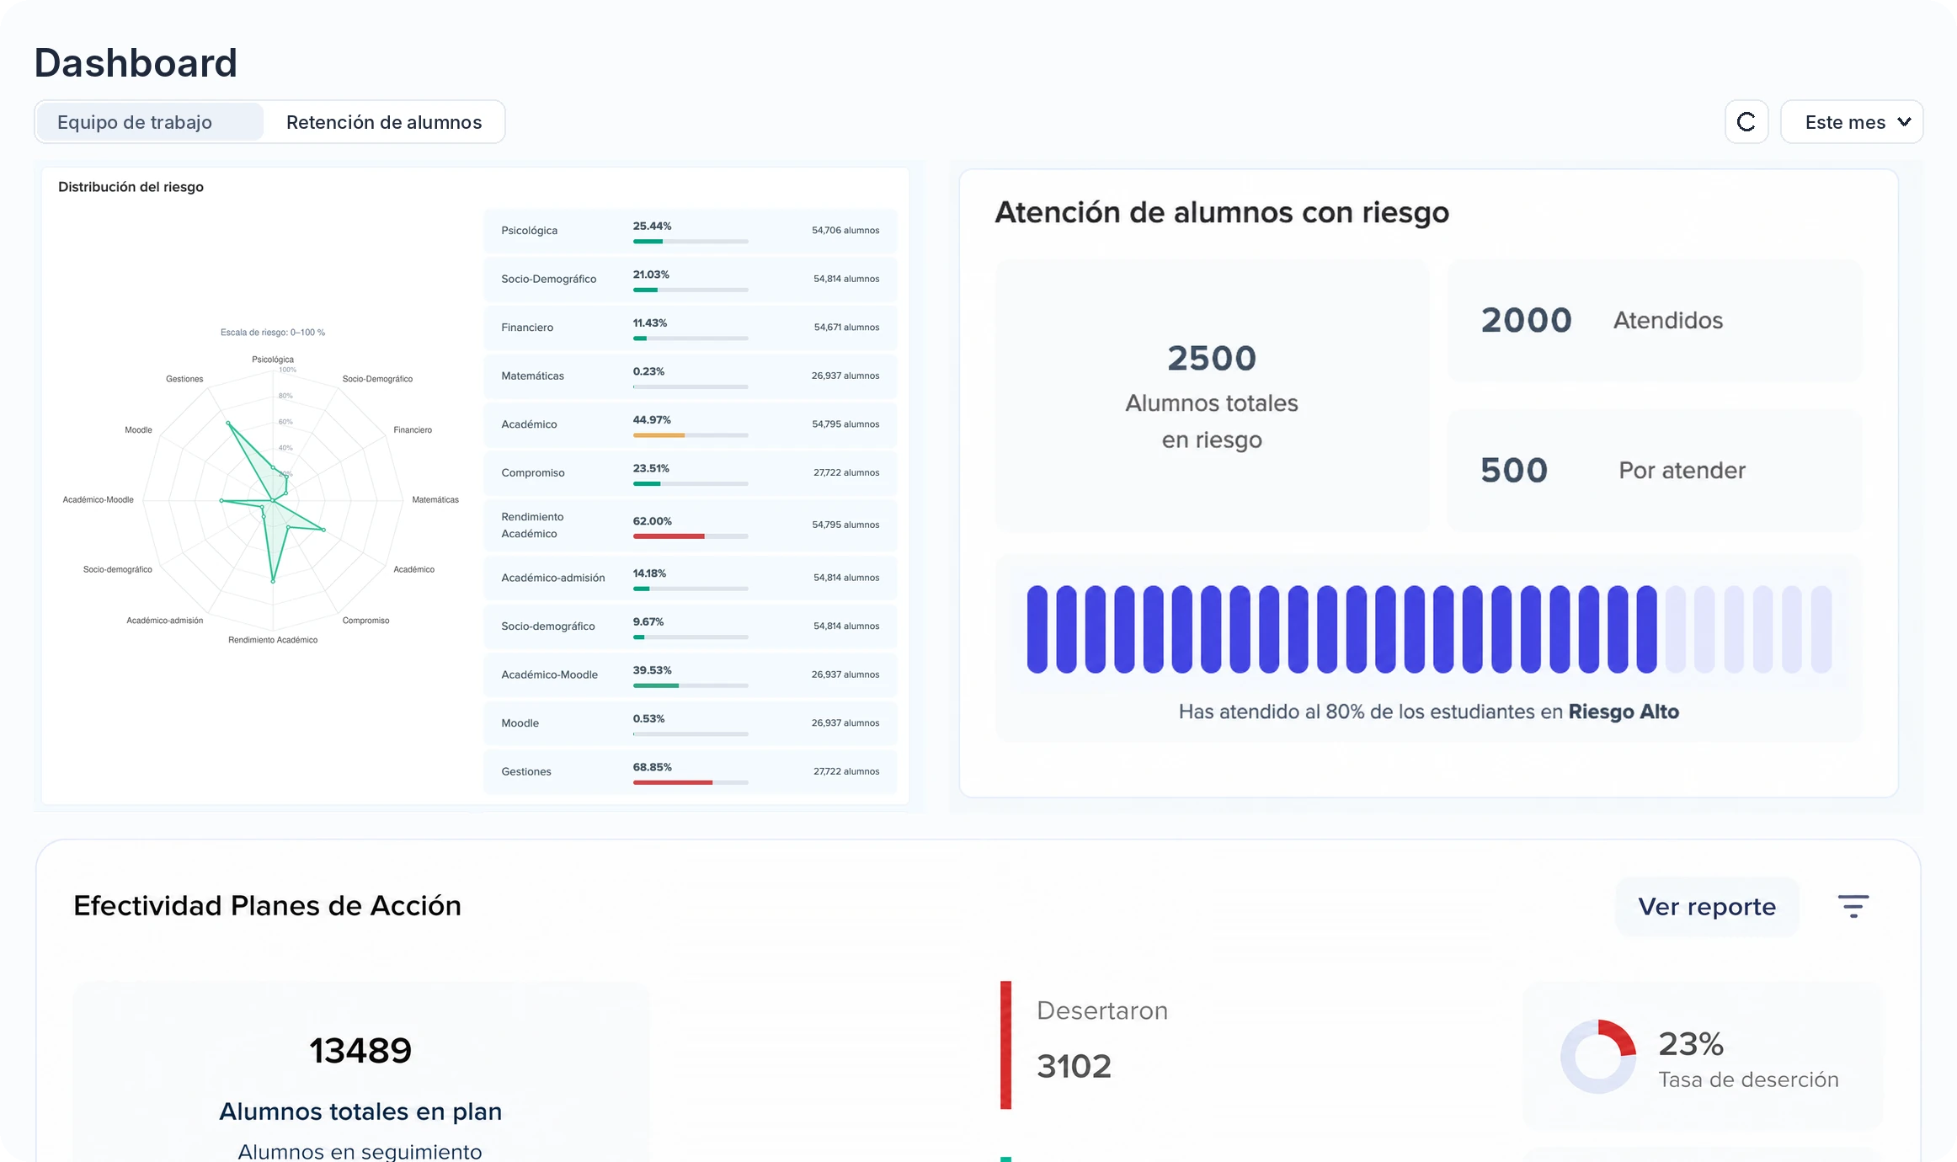Image resolution: width=1957 pixels, height=1162 pixels.
Task: Click the 2500 Alumnos totales en riesgo card
Action: [x=1212, y=395]
